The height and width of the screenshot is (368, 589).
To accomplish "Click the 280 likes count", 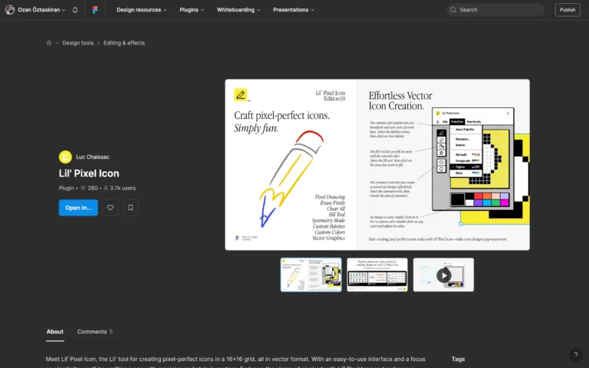I will click(x=90, y=188).
